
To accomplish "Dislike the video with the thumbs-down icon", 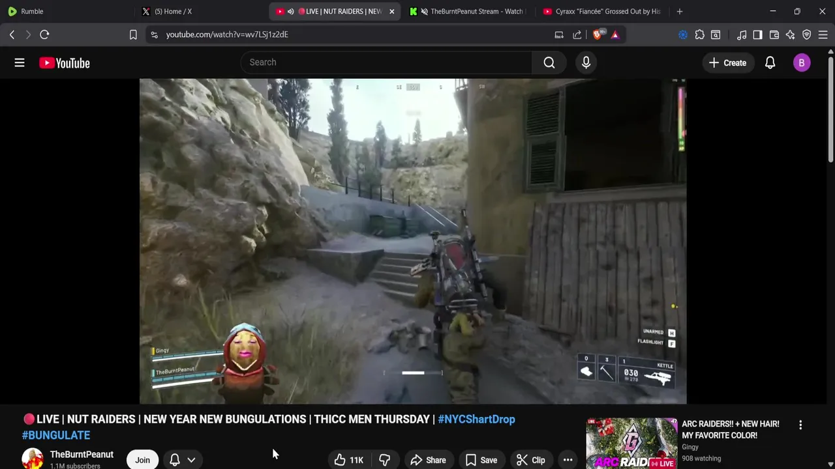I will click(x=384, y=460).
